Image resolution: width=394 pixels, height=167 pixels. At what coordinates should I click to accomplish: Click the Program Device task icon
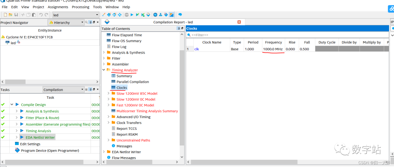(x=17, y=150)
